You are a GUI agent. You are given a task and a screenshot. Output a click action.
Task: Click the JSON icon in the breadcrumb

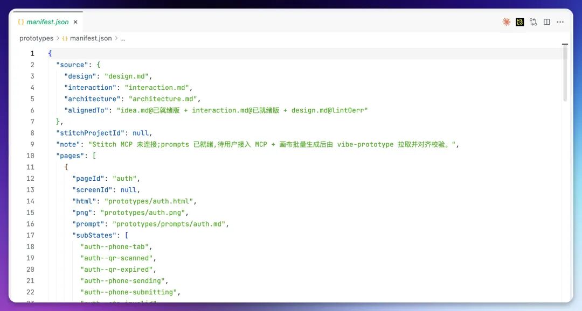pyautogui.click(x=65, y=38)
